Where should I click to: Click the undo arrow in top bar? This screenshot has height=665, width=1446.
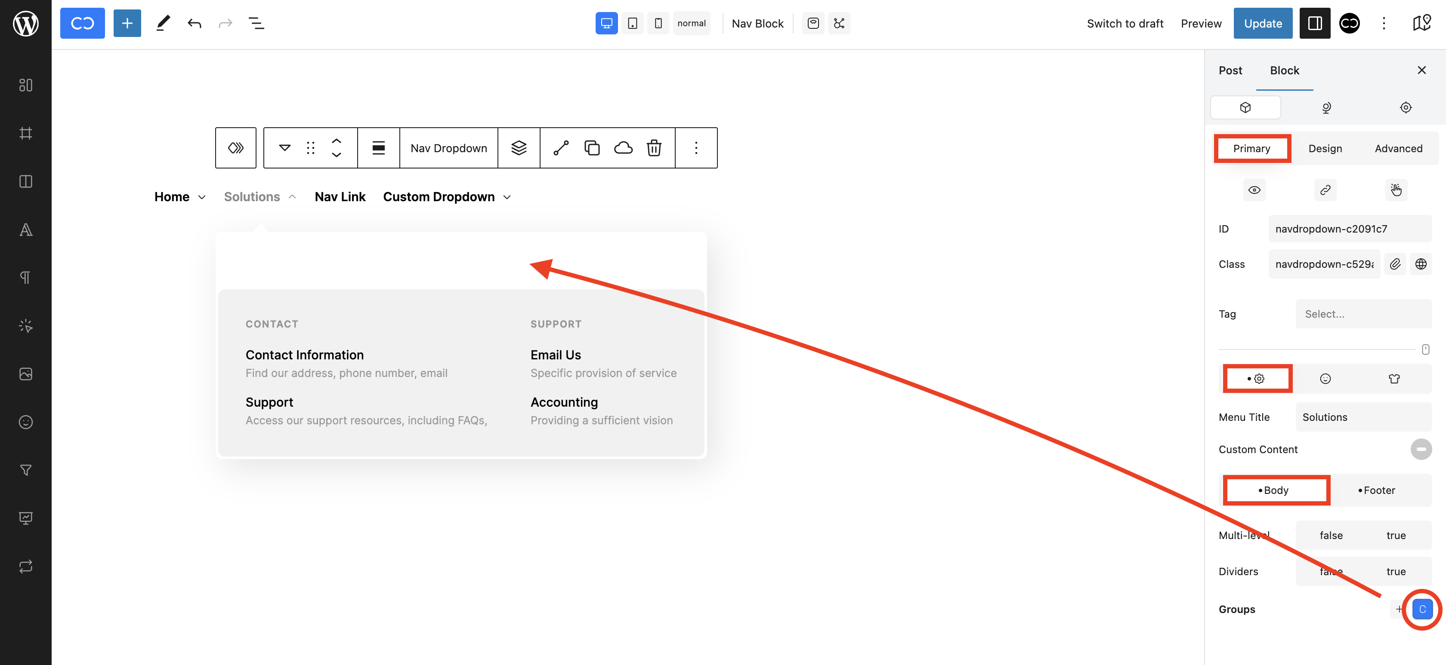pos(194,24)
